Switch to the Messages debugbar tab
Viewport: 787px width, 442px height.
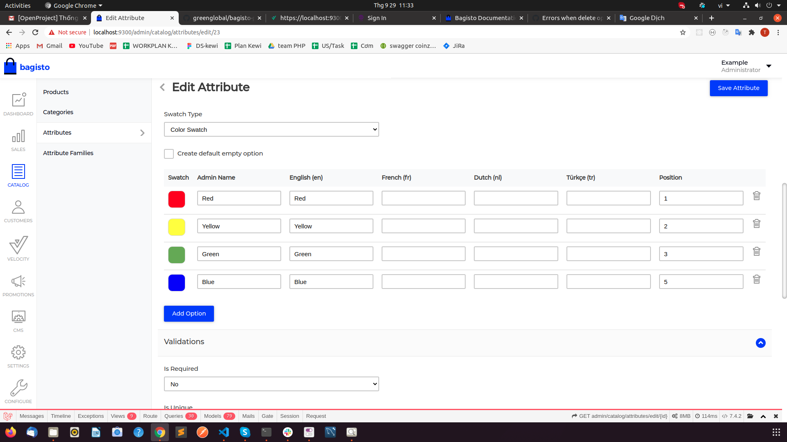tap(32, 416)
